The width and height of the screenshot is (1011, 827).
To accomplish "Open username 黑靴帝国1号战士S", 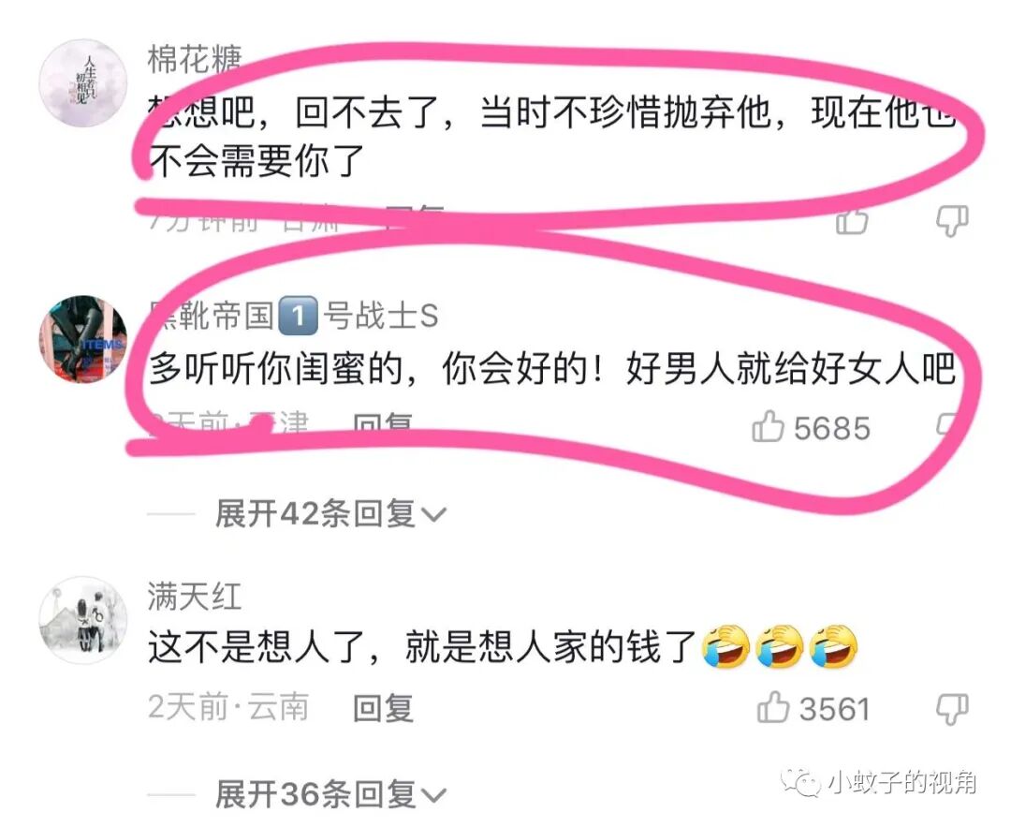I will pyautogui.click(x=293, y=316).
